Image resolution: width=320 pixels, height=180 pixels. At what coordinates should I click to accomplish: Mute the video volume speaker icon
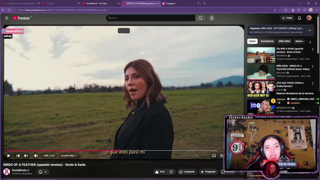pyautogui.click(x=36, y=155)
